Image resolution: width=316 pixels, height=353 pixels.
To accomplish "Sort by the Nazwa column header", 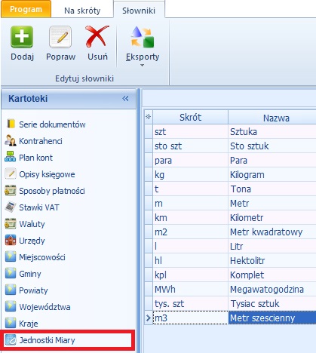I will (272, 117).
